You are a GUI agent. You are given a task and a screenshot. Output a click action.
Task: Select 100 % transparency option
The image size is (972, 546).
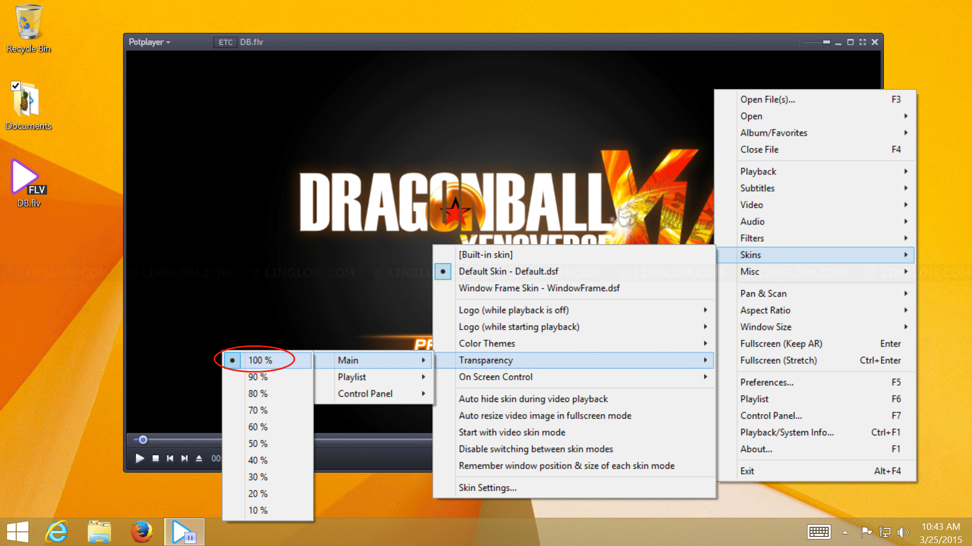pos(267,360)
